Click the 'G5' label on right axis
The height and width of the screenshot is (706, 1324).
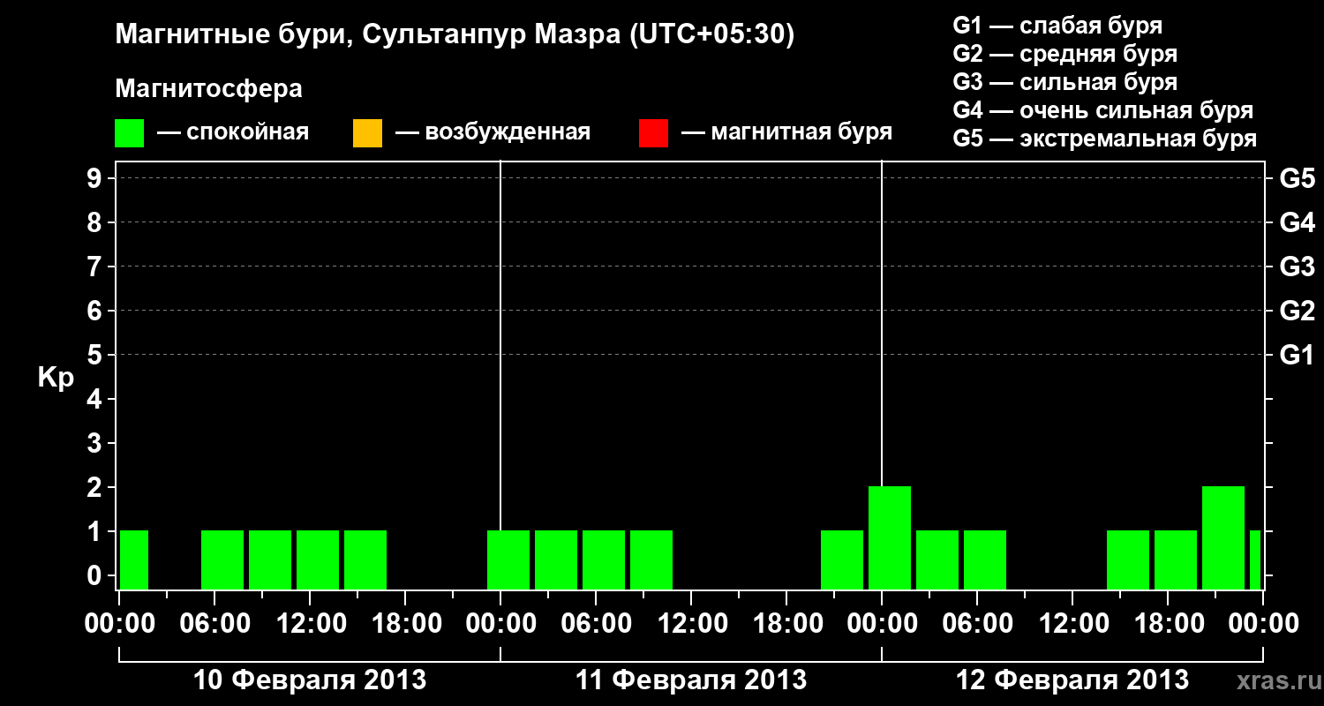point(1297,179)
